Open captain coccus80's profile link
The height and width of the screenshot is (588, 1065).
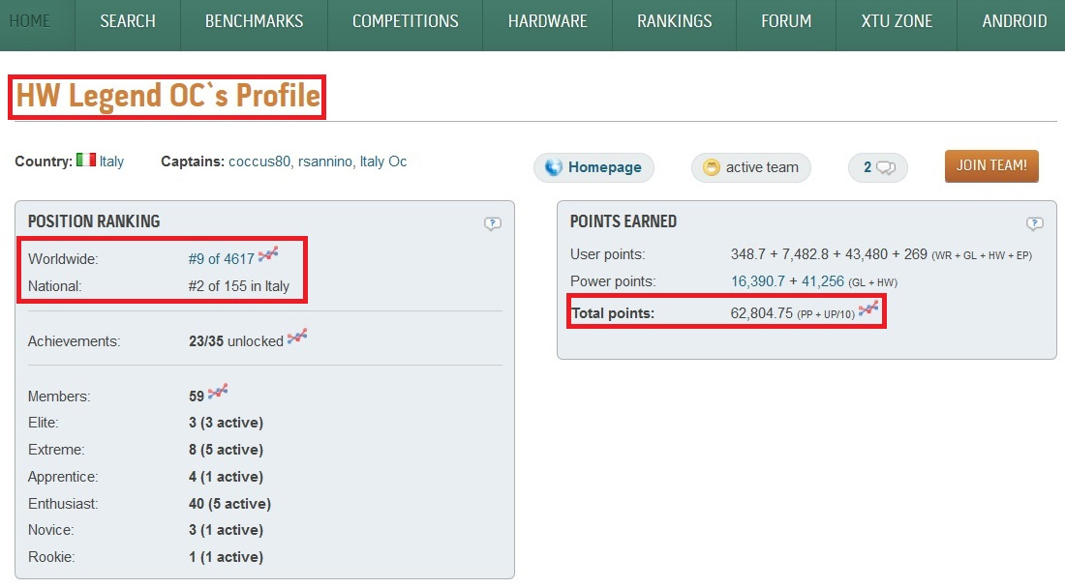(x=259, y=162)
